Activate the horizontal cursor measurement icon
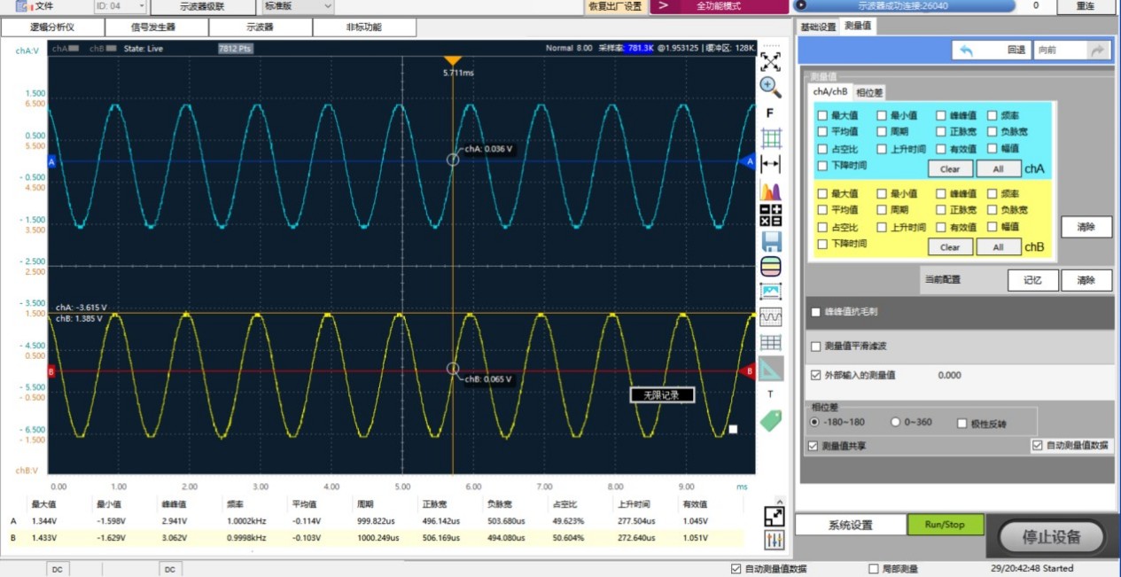1121x577 pixels. (x=771, y=164)
